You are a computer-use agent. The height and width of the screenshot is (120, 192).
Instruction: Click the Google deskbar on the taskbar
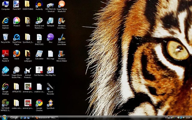click(x=14, y=118)
